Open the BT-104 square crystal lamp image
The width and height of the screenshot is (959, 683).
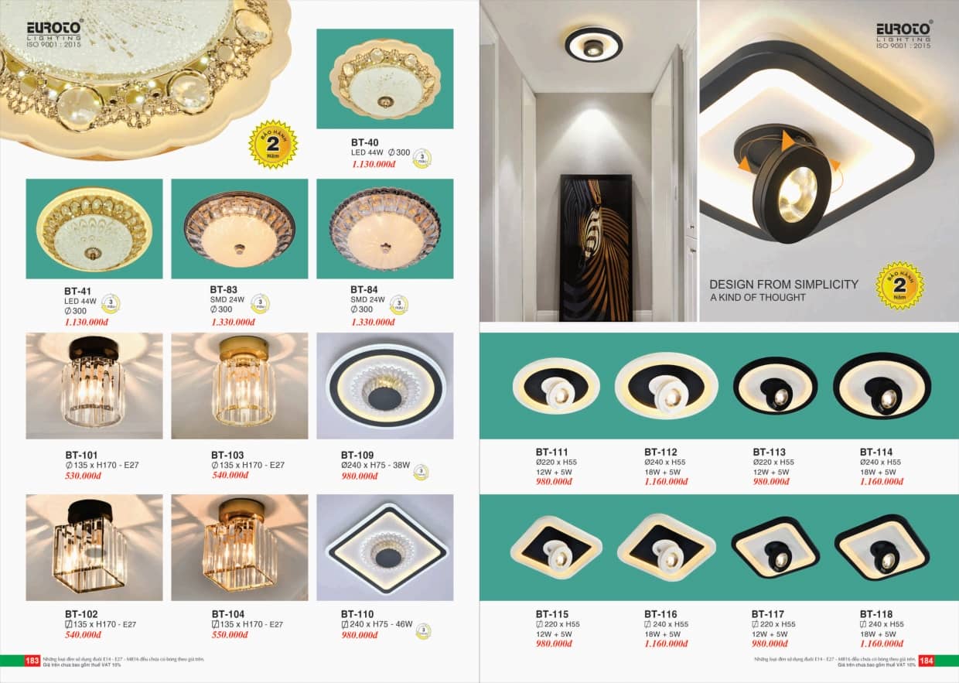tap(240, 548)
